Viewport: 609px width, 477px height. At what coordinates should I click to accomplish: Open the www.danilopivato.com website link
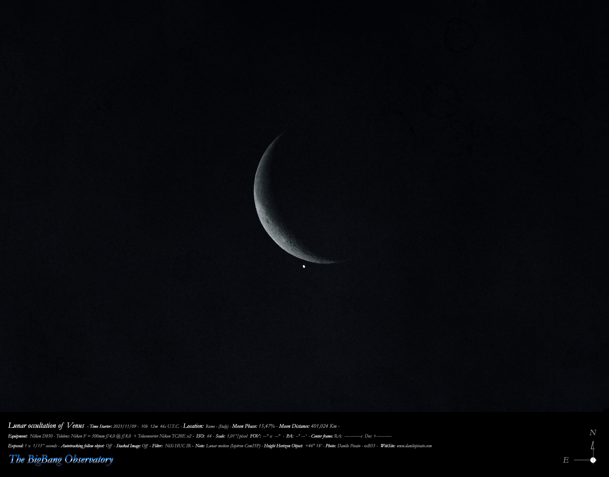pos(414,446)
